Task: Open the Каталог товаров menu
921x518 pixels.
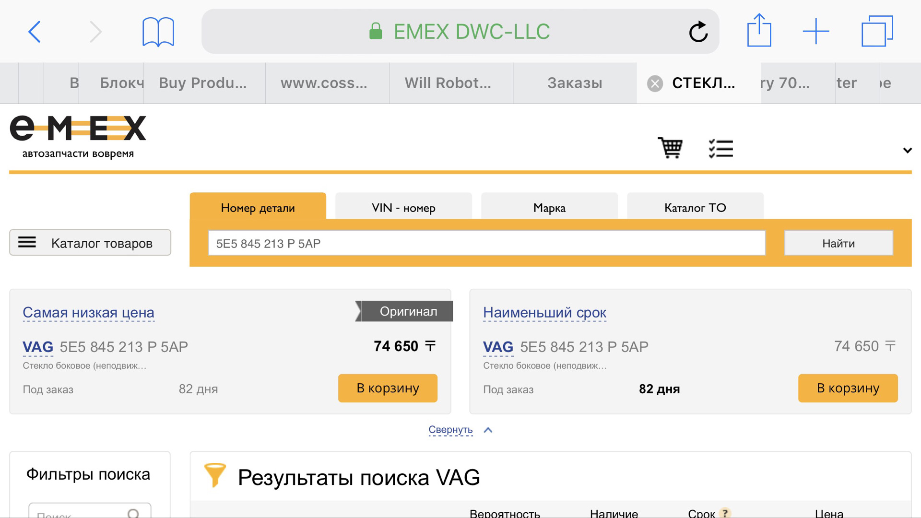Action: [x=90, y=243]
